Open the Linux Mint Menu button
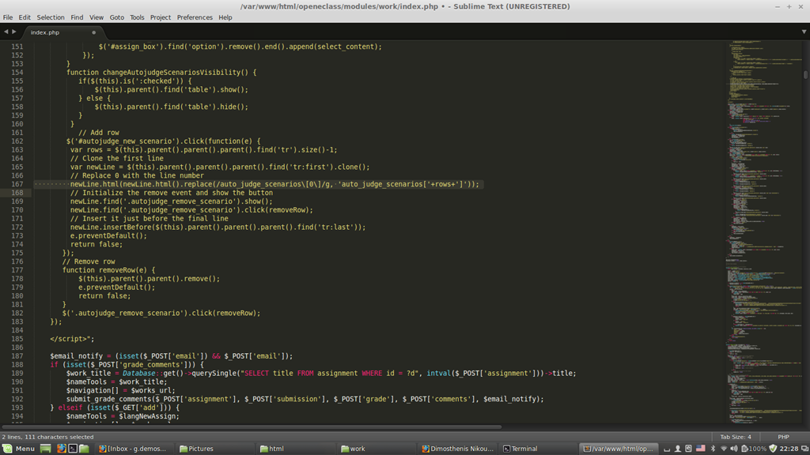 pos(19,449)
